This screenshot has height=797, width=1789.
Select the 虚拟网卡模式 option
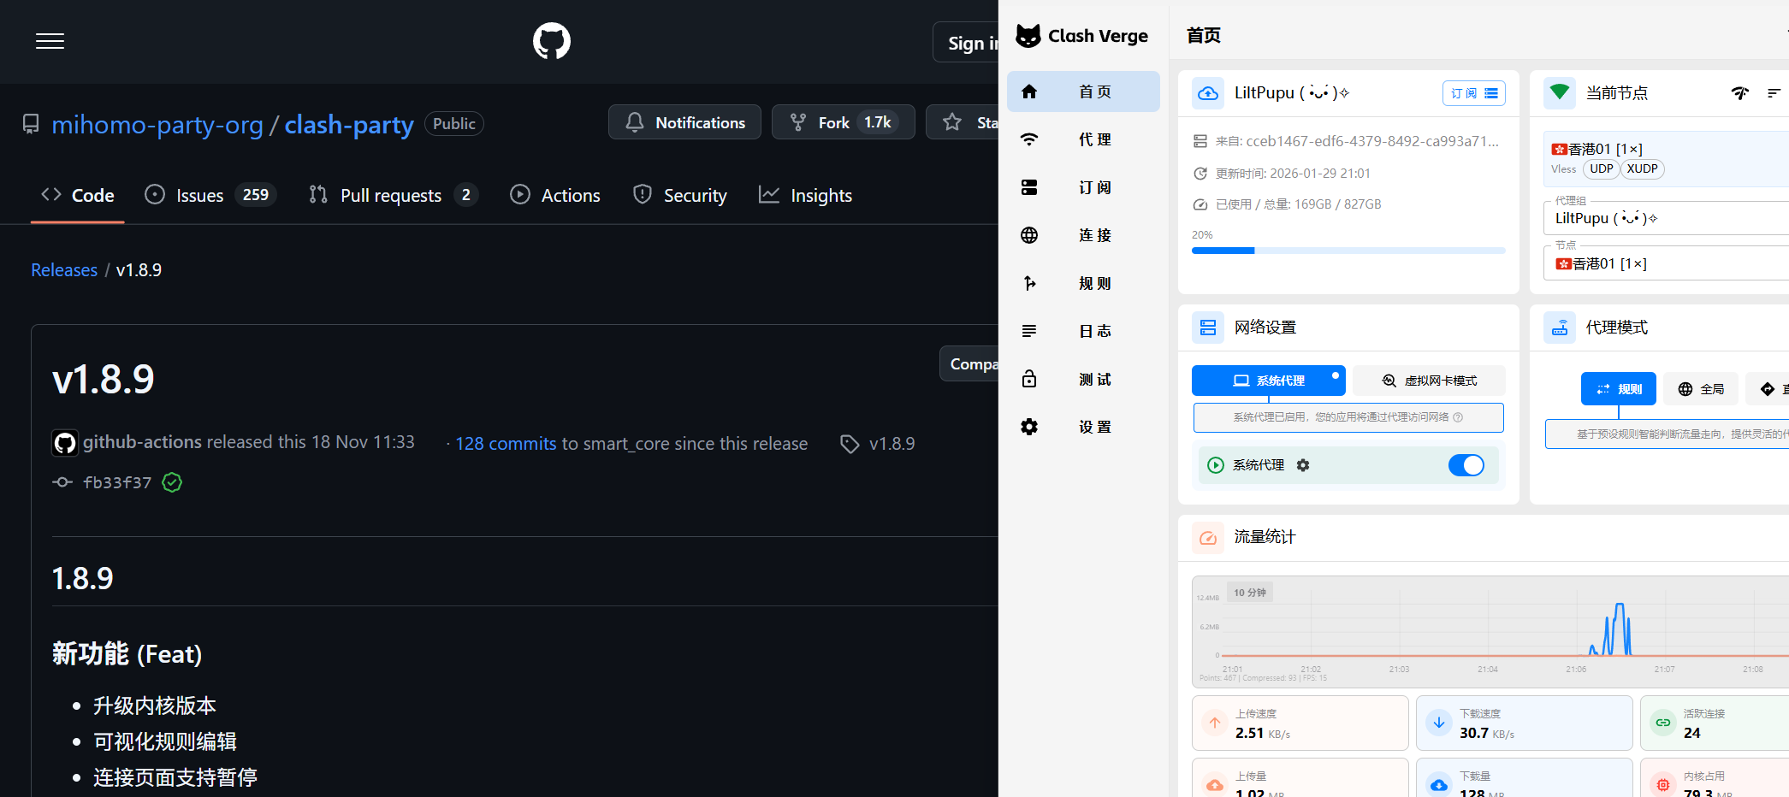click(x=1429, y=381)
